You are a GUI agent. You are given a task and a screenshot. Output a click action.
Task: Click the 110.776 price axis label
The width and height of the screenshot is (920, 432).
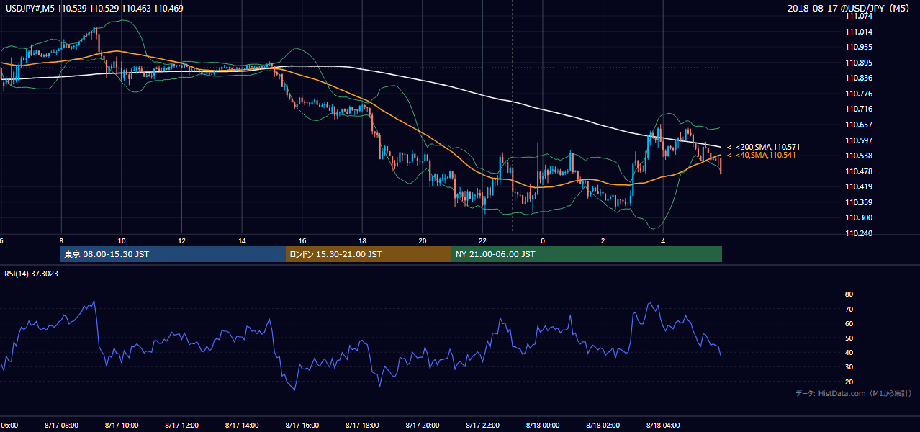coord(859,94)
